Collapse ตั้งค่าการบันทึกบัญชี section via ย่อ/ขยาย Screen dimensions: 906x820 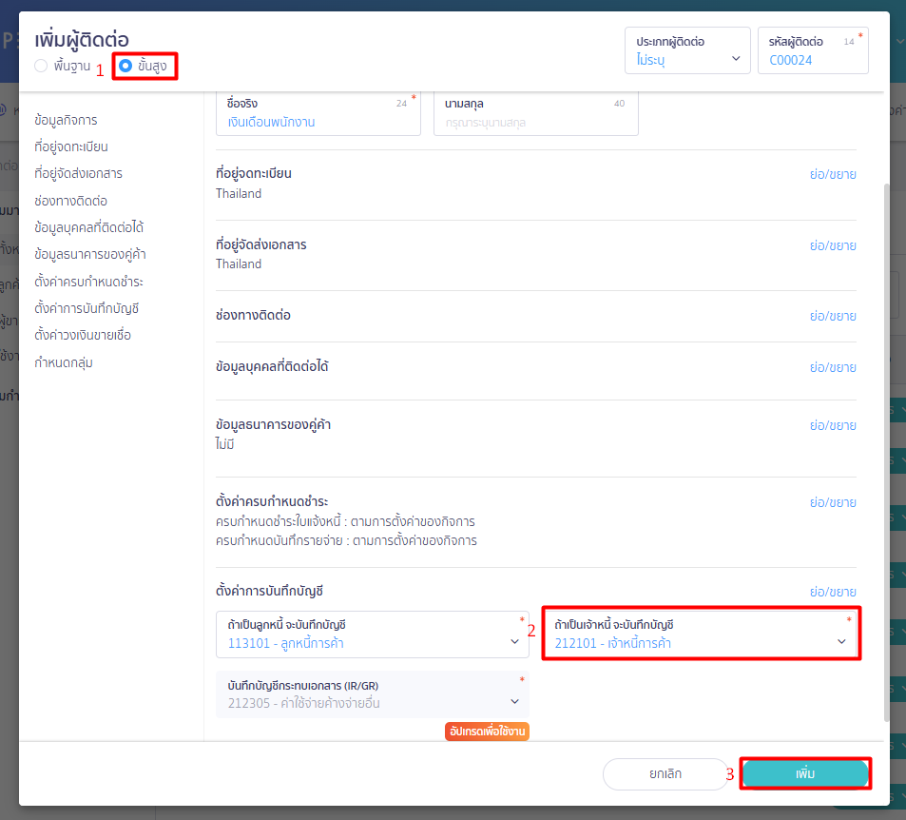pos(832,592)
